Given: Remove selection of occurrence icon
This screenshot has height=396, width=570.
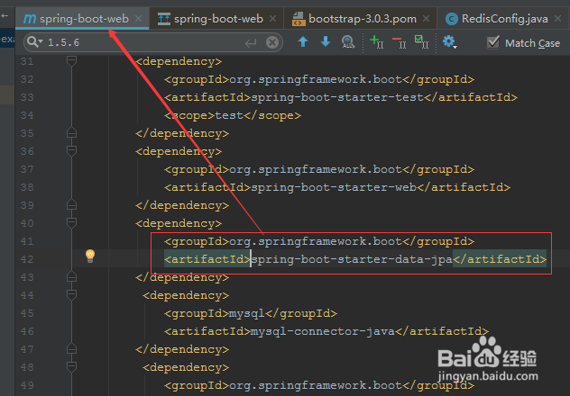Looking at the screenshot, I should (x=400, y=42).
